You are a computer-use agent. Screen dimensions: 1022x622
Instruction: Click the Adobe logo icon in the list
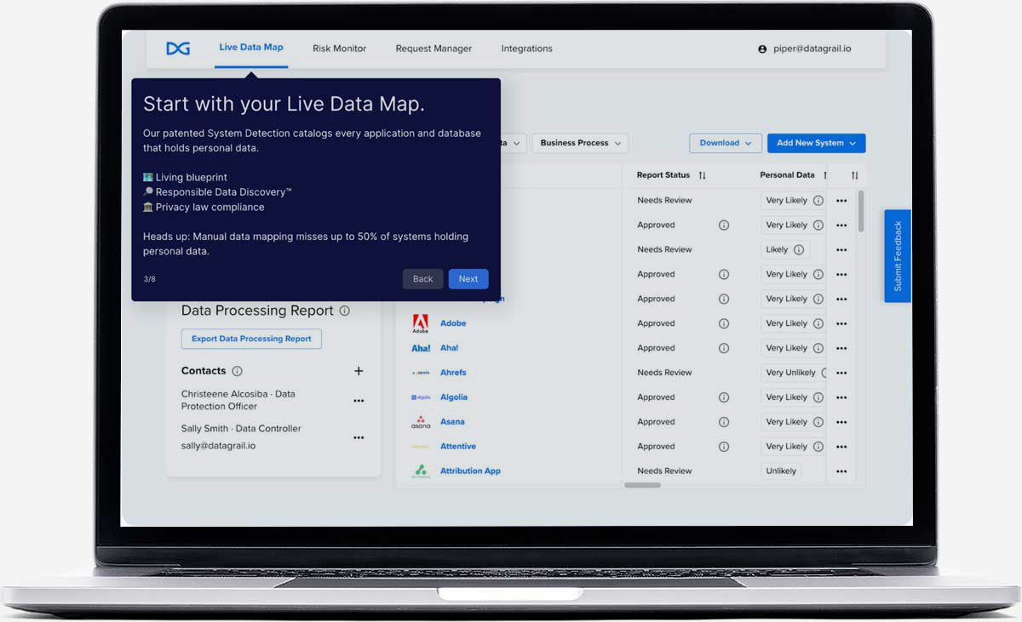(x=421, y=323)
